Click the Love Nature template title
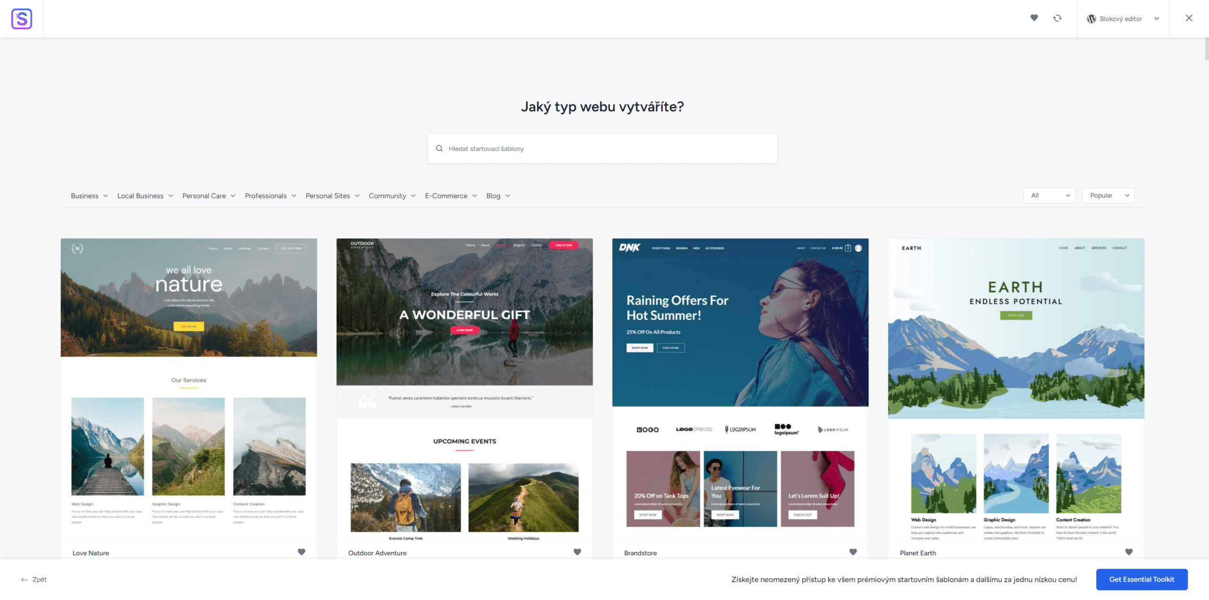Image resolution: width=1209 pixels, height=600 pixels. point(91,553)
